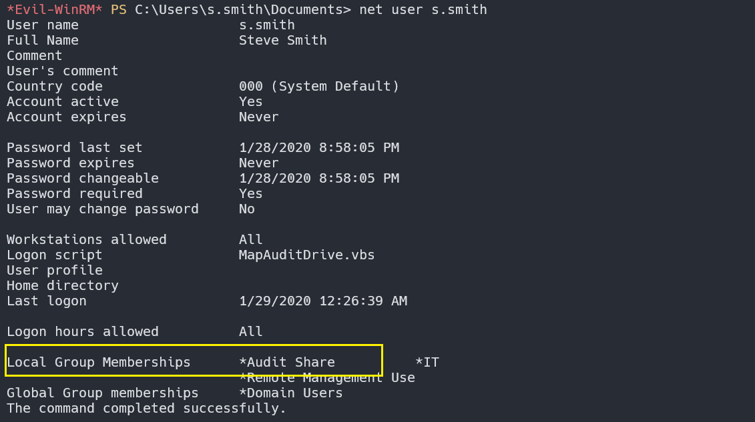Click the "*Remote Management Use" group entry
Viewport: 755px width, 422px height.
click(x=326, y=378)
